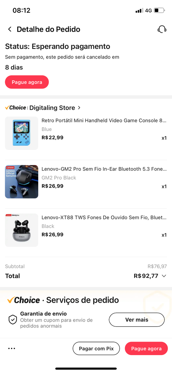Tap Digitaling Store name

[52, 108]
